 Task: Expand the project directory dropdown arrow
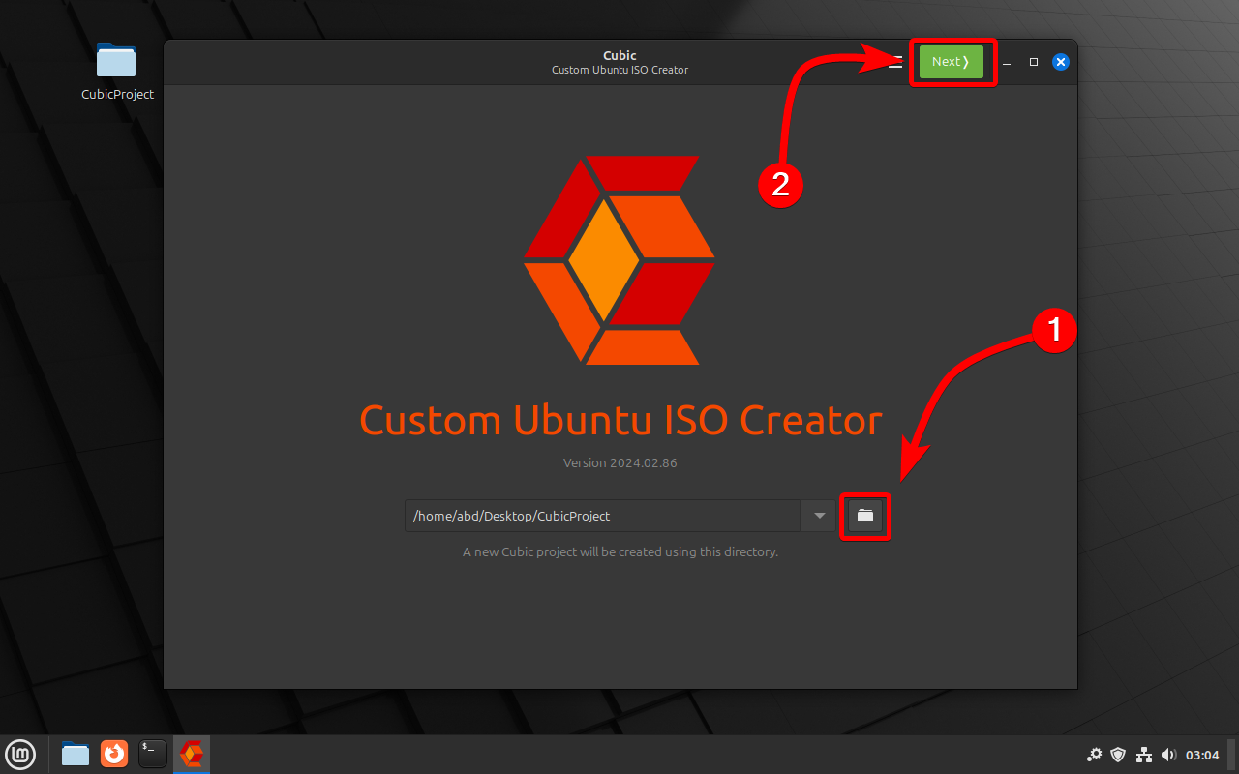819,516
